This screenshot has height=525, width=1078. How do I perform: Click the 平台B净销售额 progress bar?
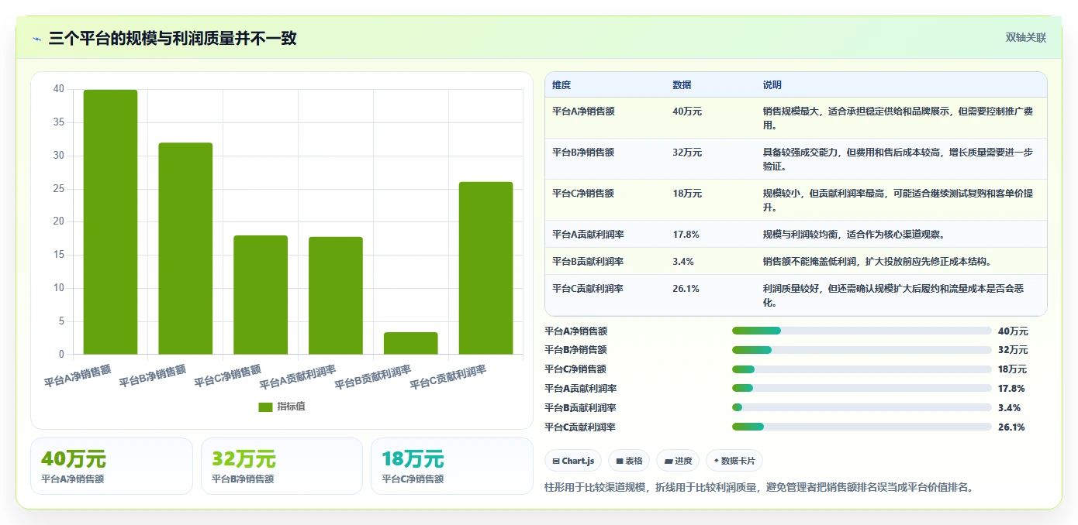(862, 350)
